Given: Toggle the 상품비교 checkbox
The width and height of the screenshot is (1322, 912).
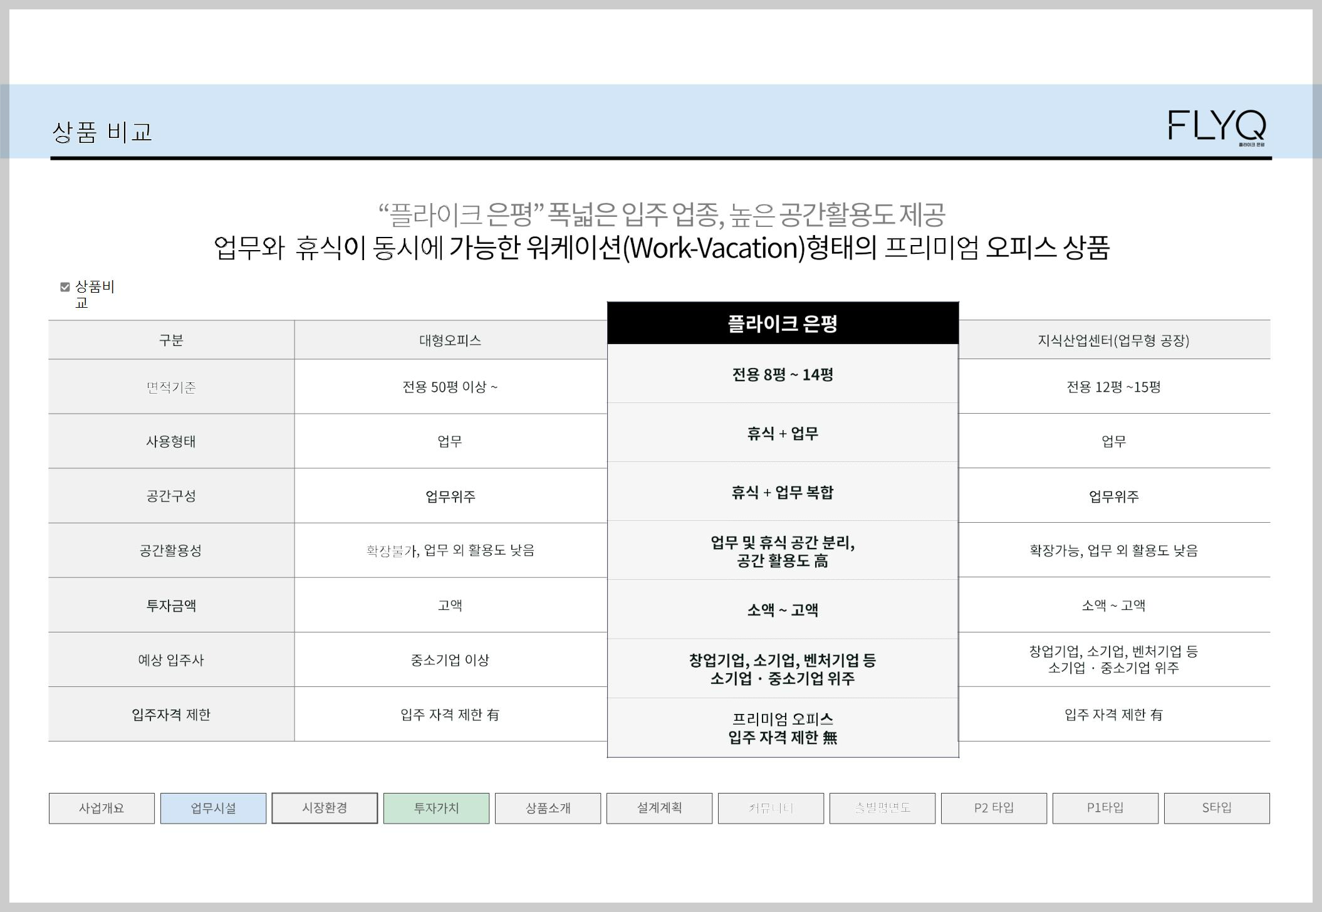Looking at the screenshot, I should [65, 287].
